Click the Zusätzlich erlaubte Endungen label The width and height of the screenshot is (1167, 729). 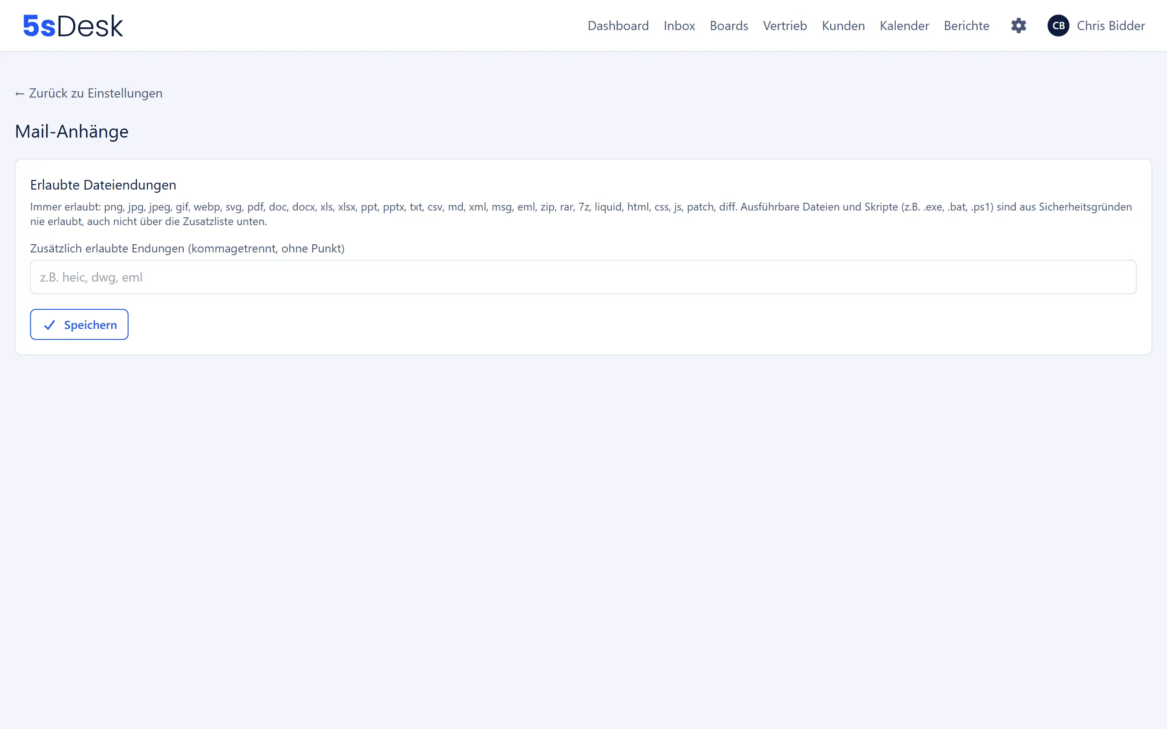[x=187, y=248]
